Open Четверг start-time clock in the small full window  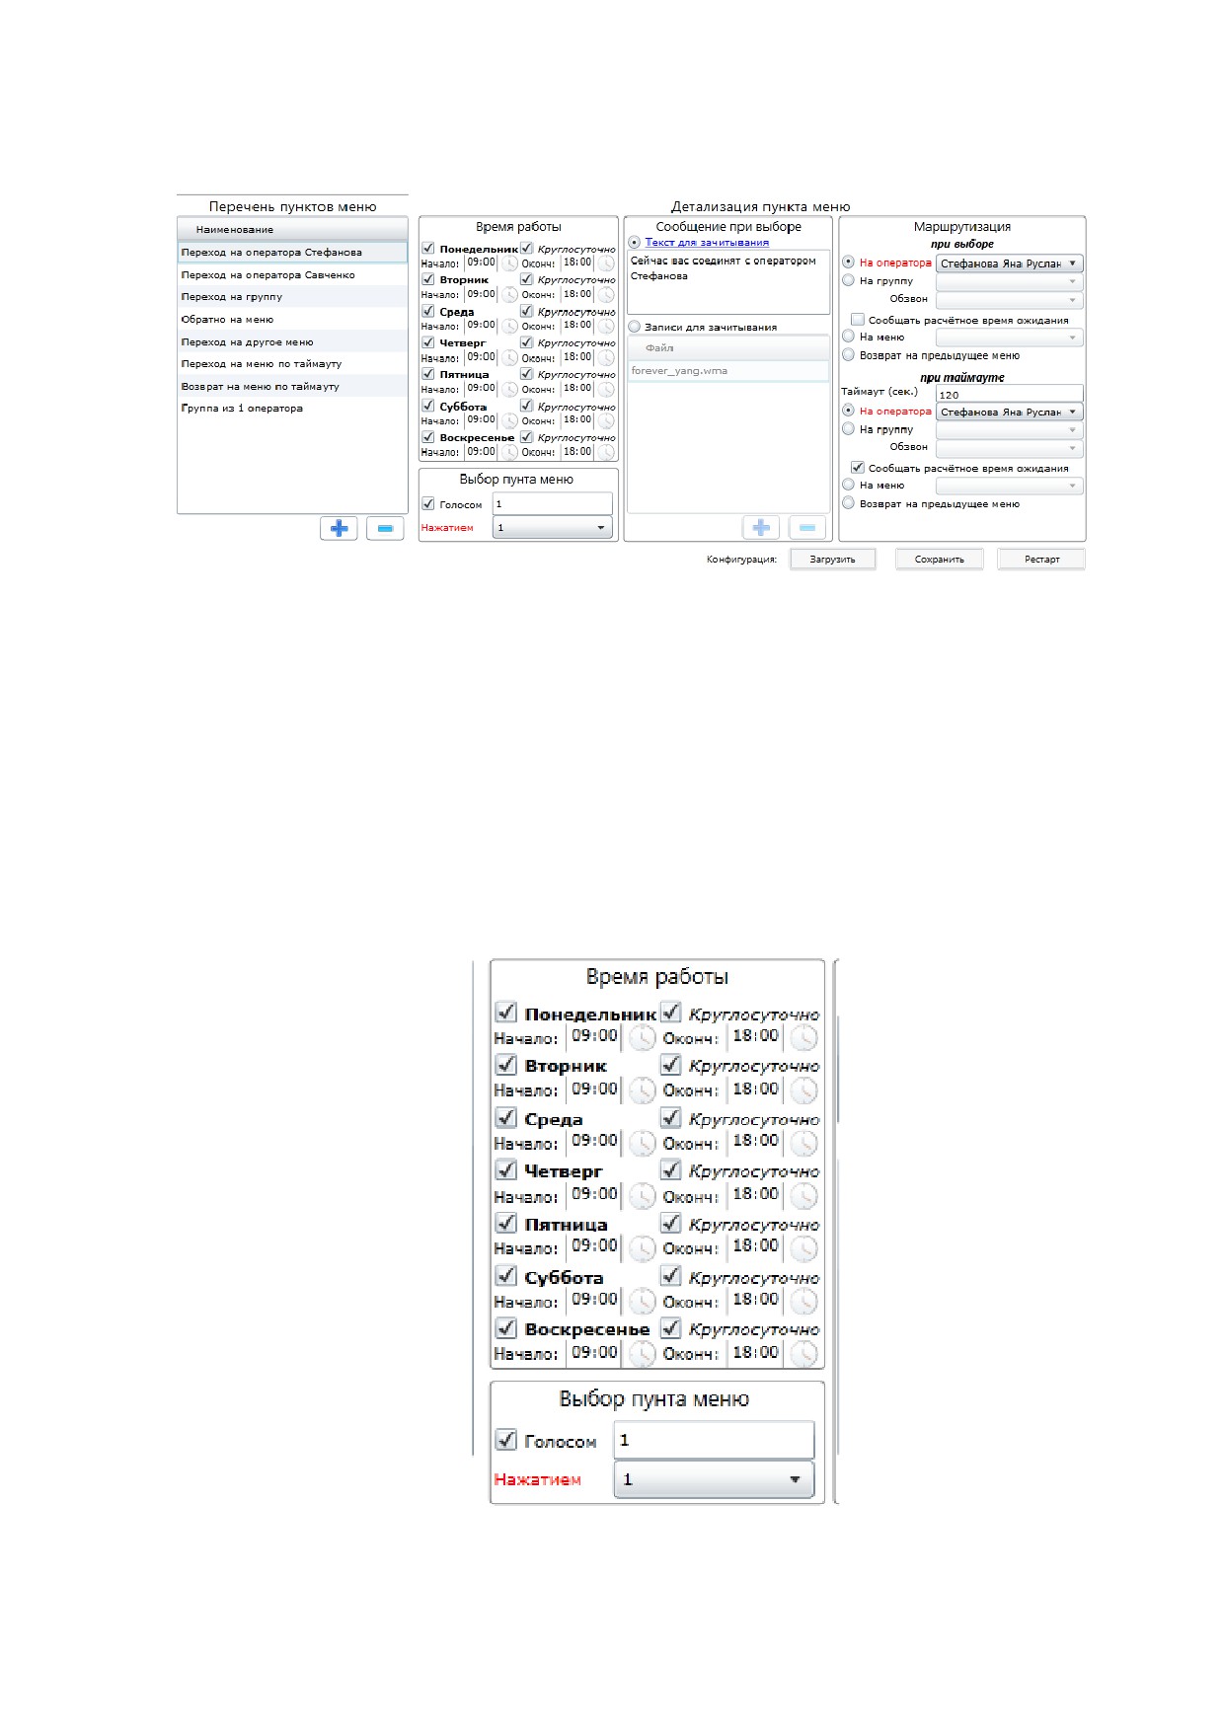pos(509,358)
